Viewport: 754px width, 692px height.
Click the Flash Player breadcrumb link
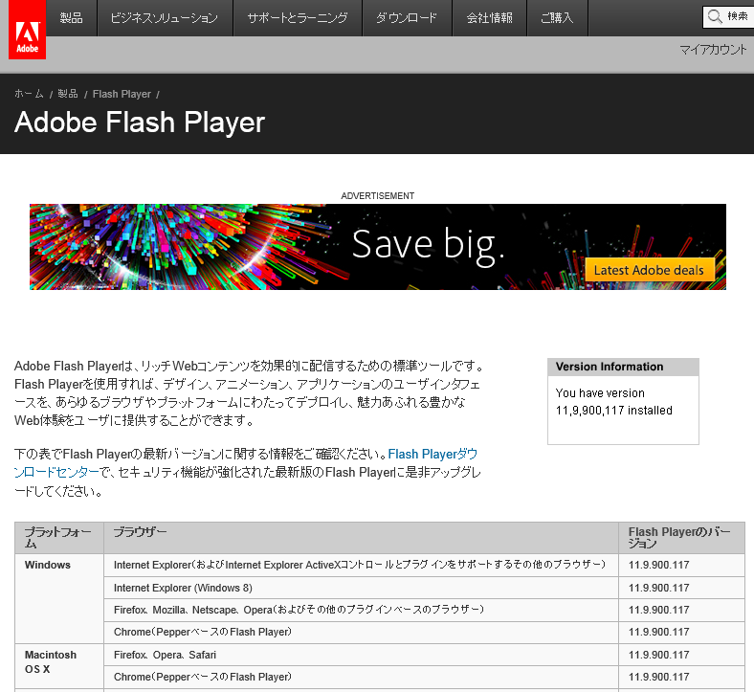(122, 94)
